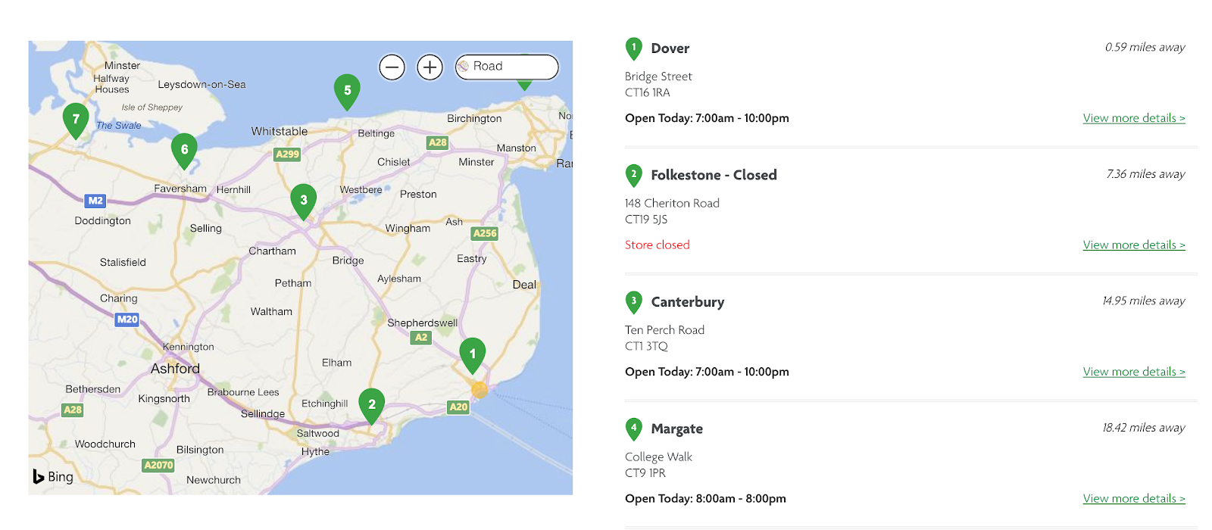Click the green badge beside Margate listing
This screenshot has width=1212, height=530.
click(633, 429)
